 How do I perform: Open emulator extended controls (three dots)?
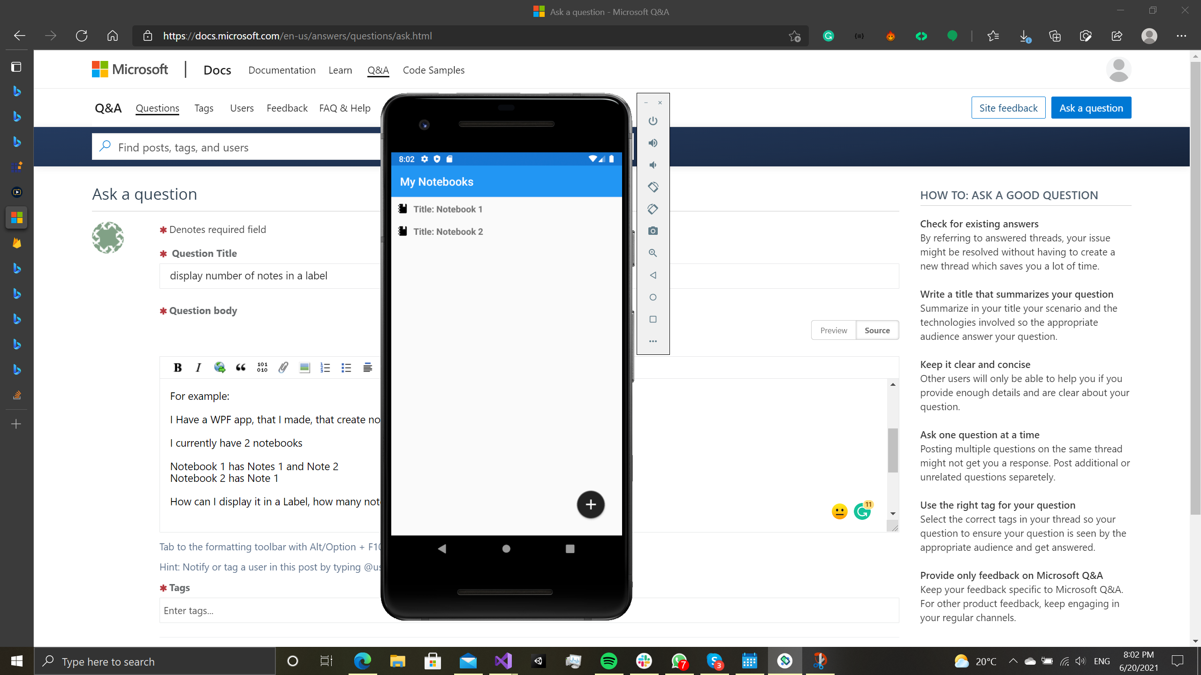(653, 341)
